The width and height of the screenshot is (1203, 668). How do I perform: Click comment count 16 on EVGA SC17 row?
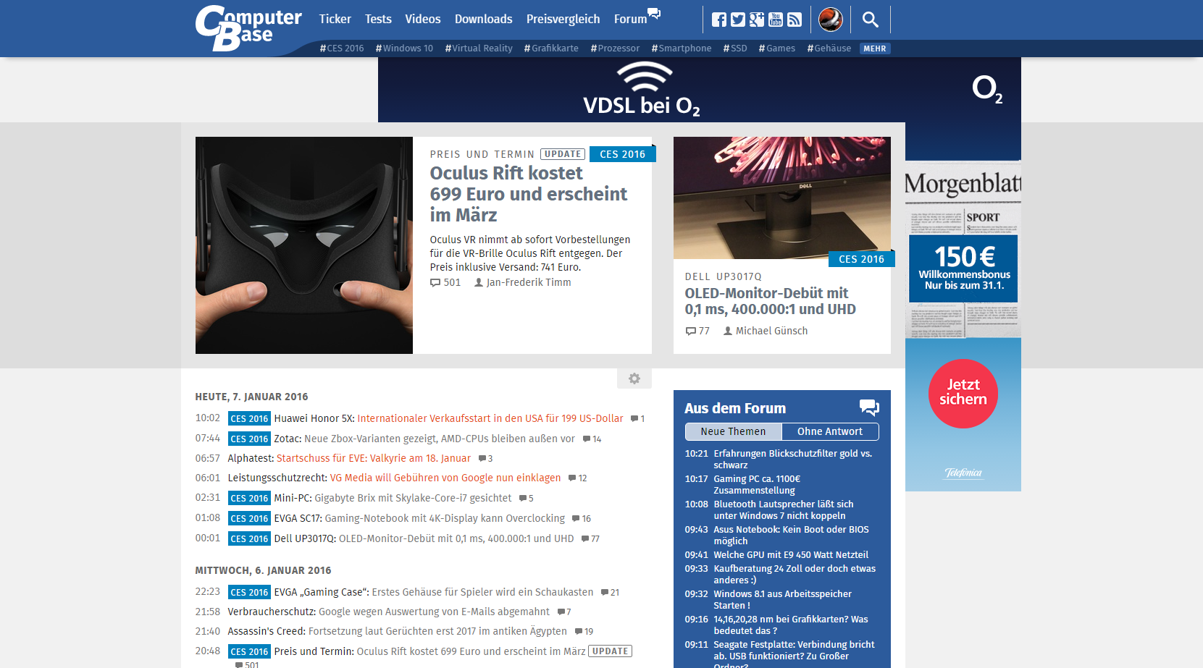582,519
